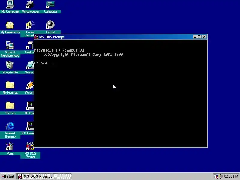Viewport: 240px width, 180px height.
Task: Minimize the MS-DOS Prompt window
Action: point(195,37)
